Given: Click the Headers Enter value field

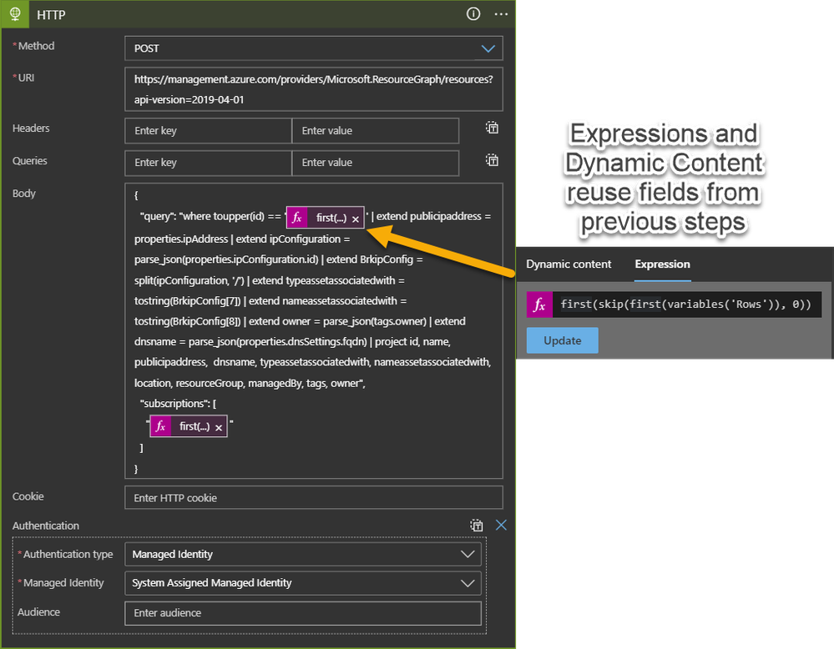Looking at the screenshot, I should pos(376,131).
